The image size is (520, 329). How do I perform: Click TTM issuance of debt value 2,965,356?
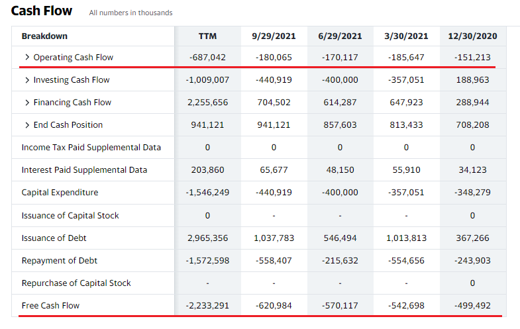click(207, 238)
